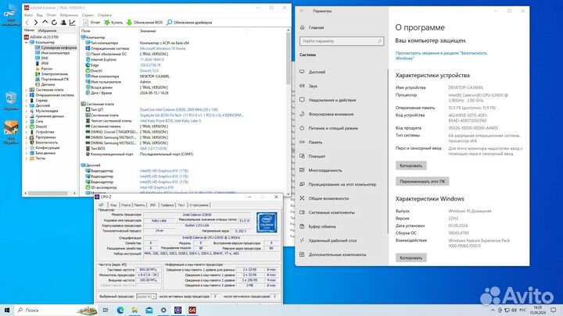Collapse the Компьютер tree node
563x316 pixels.
pyautogui.click(x=27, y=42)
